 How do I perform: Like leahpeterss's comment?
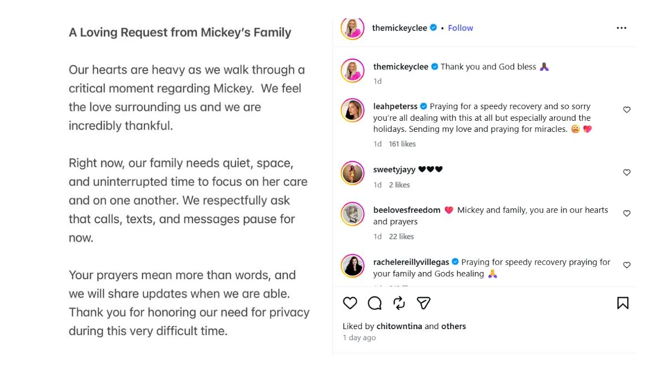coord(627,110)
